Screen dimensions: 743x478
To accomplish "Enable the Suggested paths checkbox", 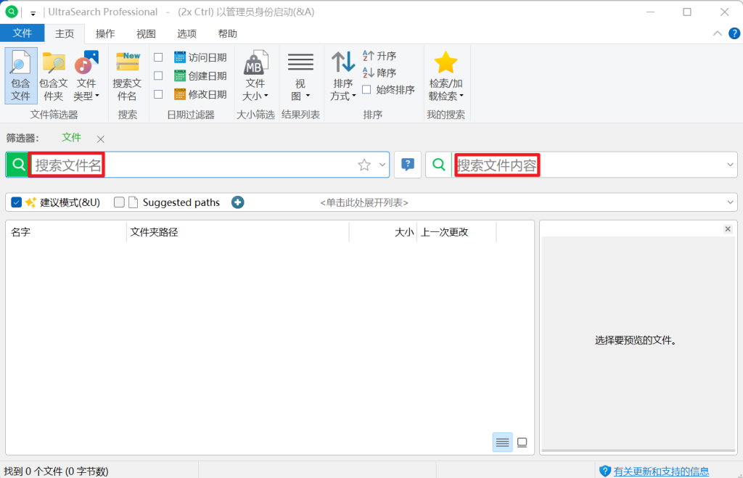I will [x=119, y=202].
